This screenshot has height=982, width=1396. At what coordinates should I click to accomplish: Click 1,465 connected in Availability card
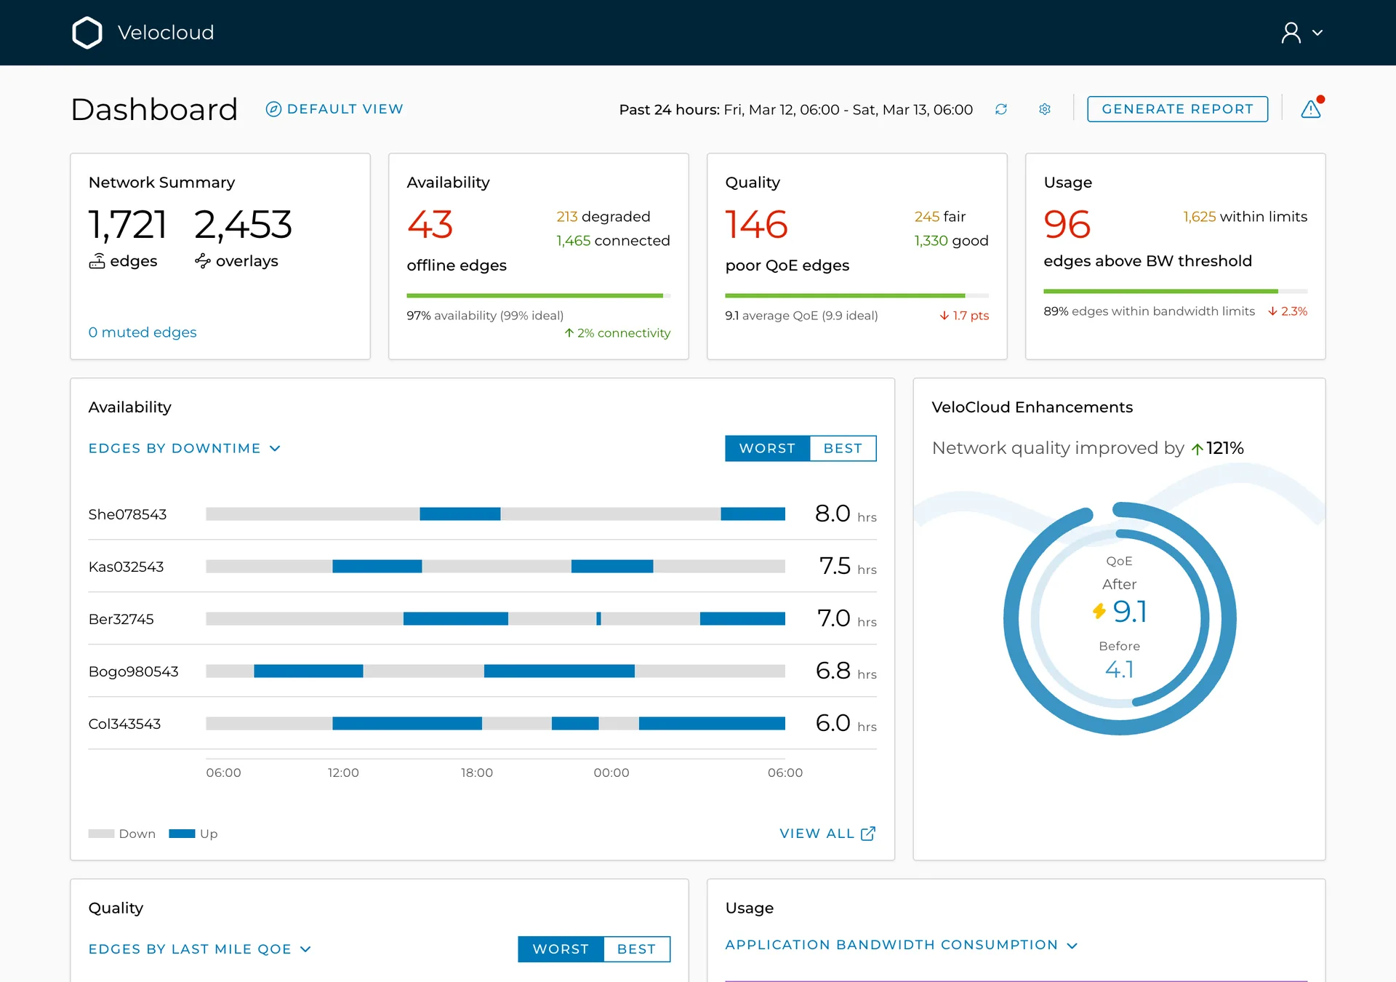[613, 241]
